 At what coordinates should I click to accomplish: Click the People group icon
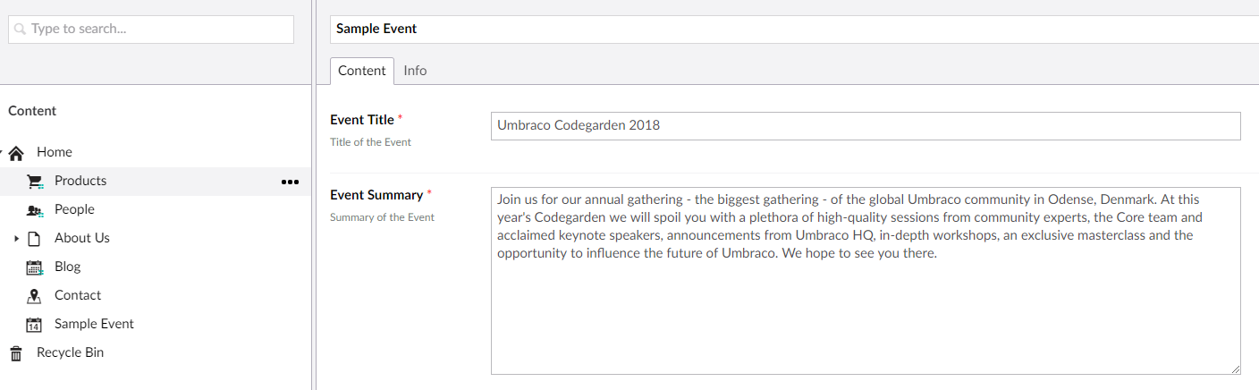[x=35, y=210]
